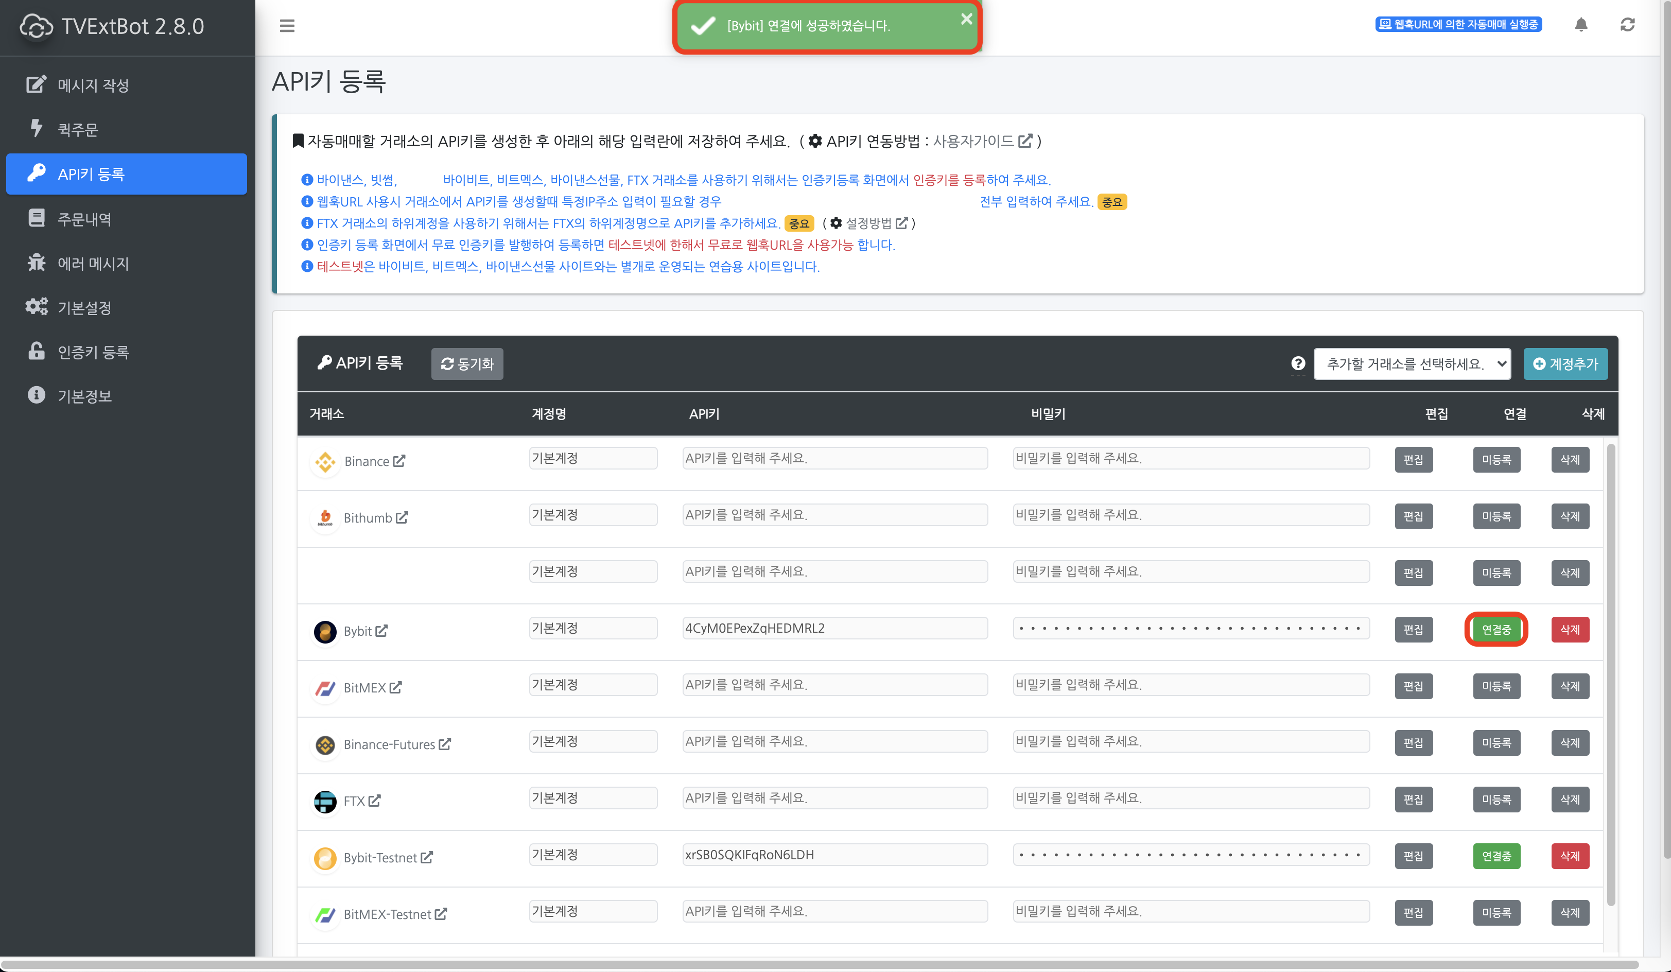The width and height of the screenshot is (1671, 972).
Task: Open the 사용자가이드 link
Action: point(983,141)
